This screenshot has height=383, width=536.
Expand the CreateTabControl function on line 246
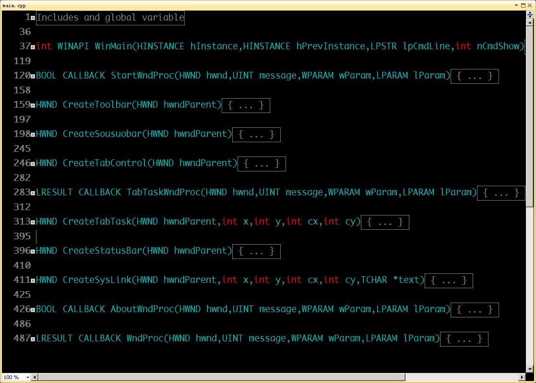pos(33,164)
